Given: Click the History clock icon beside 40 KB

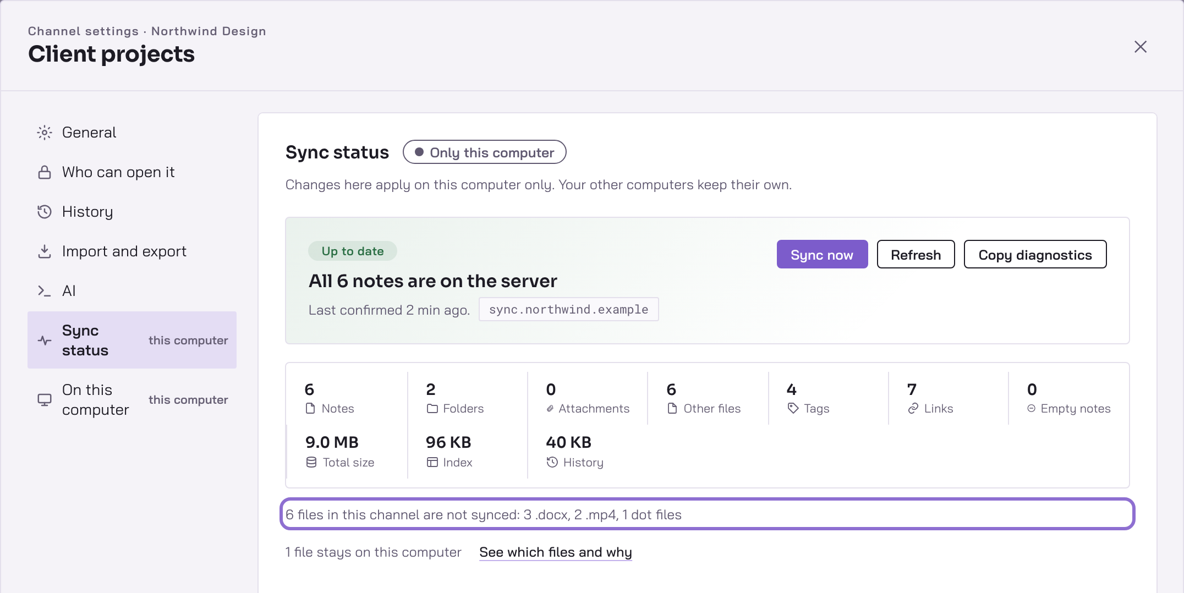Looking at the screenshot, I should (x=552, y=463).
